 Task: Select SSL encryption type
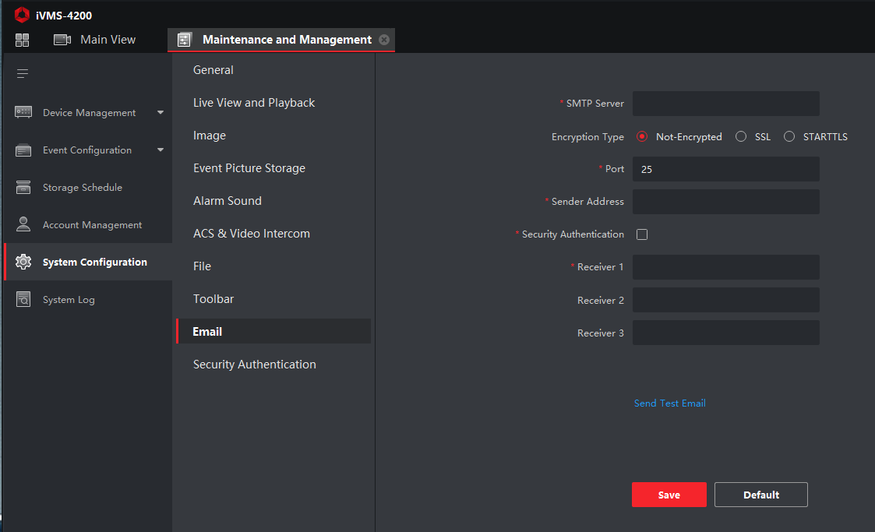[x=741, y=137]
